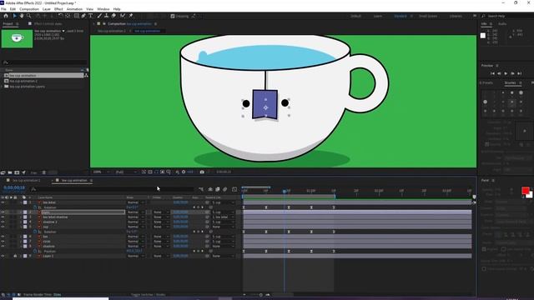Select the Selection arrow tool

click(15, 16)
